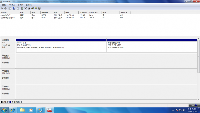The image size is (200, 113).
Task: Sort by the 配置 column header
Action: click(x=25, y=12)
